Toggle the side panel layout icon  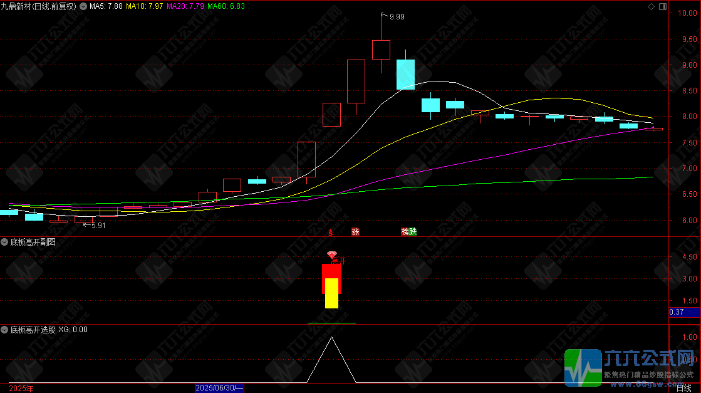[x=663, y=6]
